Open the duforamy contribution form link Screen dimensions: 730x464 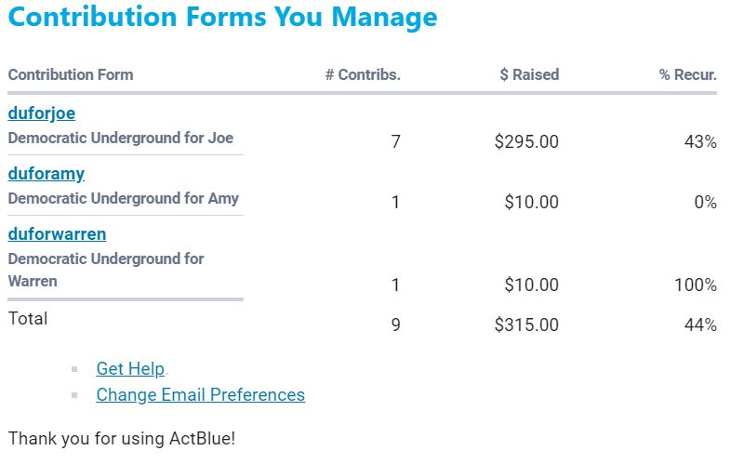click(x=46, y=174)
